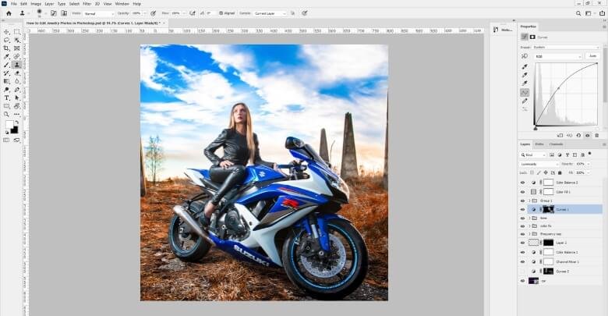This screenshot has height=316, width=608.
Task: Select the Move tool
Action: (x=6, y=32)
